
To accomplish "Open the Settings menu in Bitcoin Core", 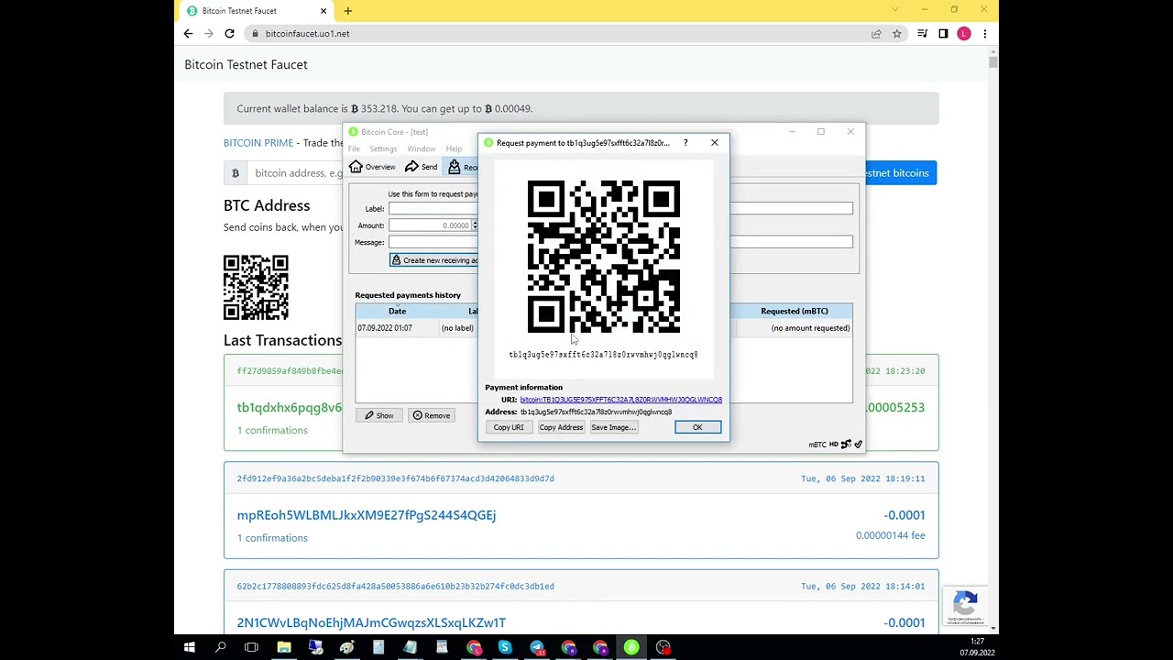I will 383,148.
